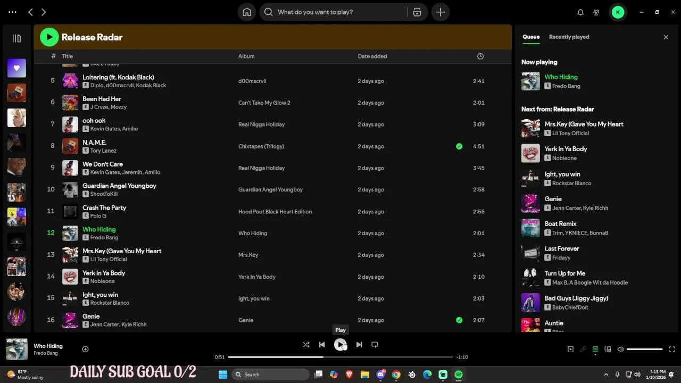Toggle shuffle in the player bar

point(306,345)
